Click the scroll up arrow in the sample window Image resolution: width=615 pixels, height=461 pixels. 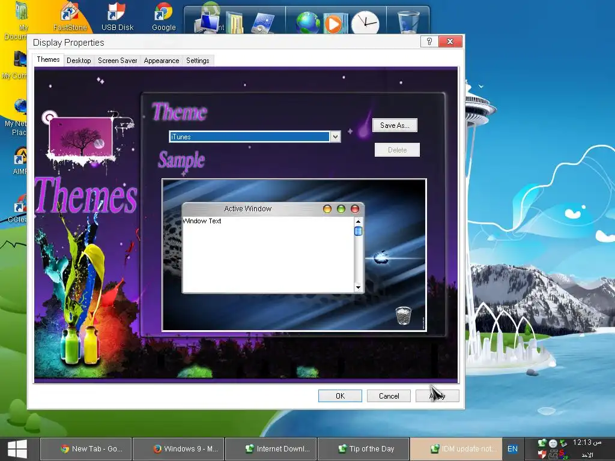pyautogui.click(x=358, y=221)
